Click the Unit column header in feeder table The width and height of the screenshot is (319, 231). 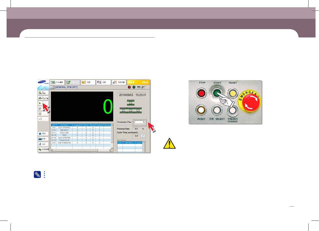point(54,125)
